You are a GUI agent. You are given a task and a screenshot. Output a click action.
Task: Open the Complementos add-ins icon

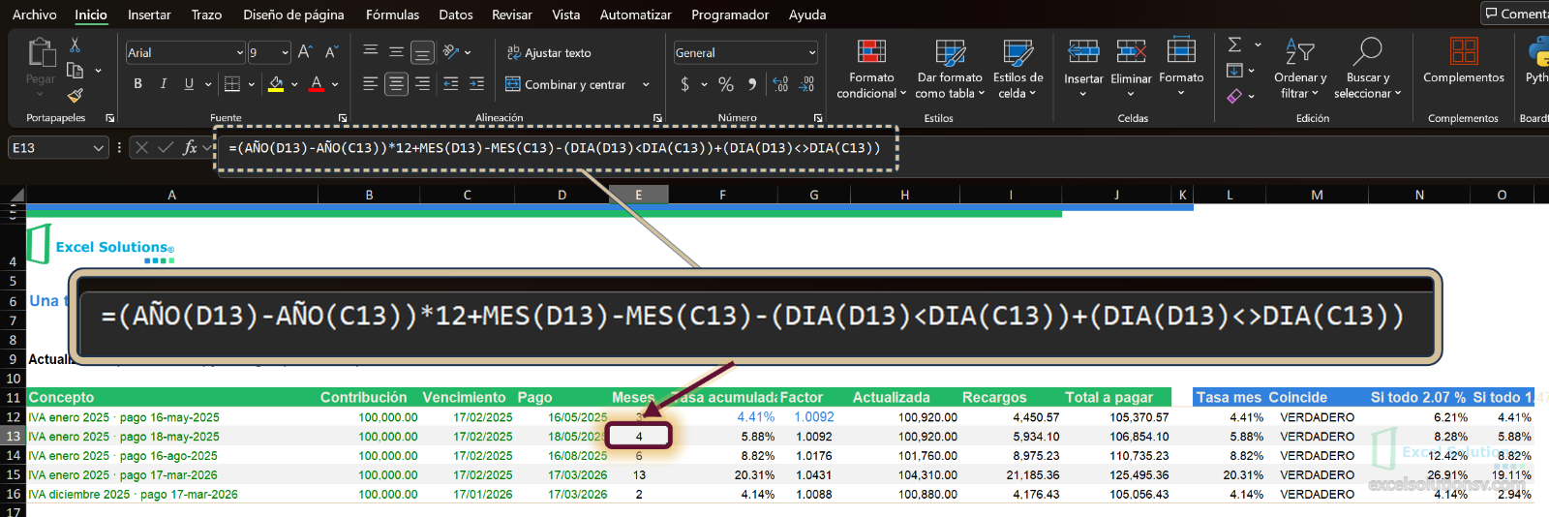pyautogui.click(x=1464, y=50)
